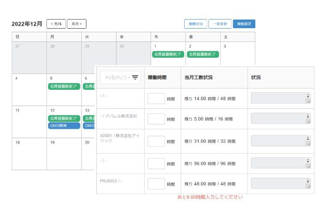Click hours input in the PRJ0002 row
Viewport: 327px width, 213px height.
click(156, 184)
